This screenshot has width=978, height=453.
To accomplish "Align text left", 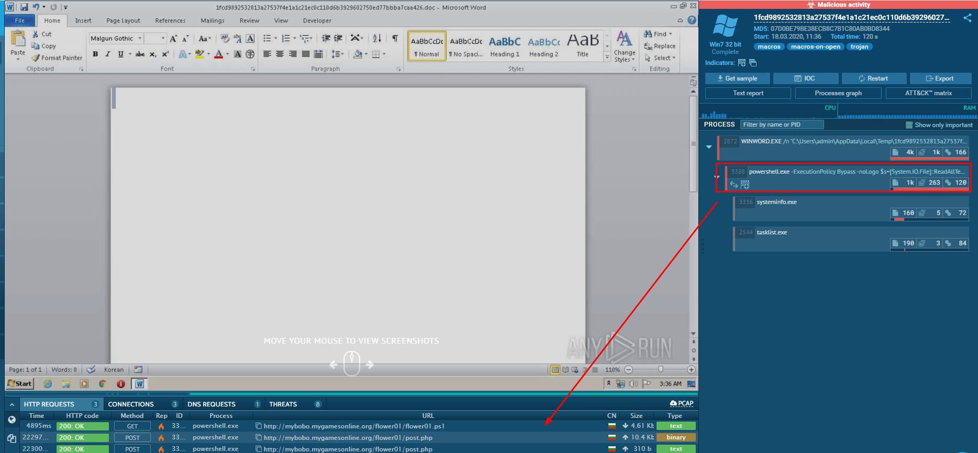I will click(267, 54).
